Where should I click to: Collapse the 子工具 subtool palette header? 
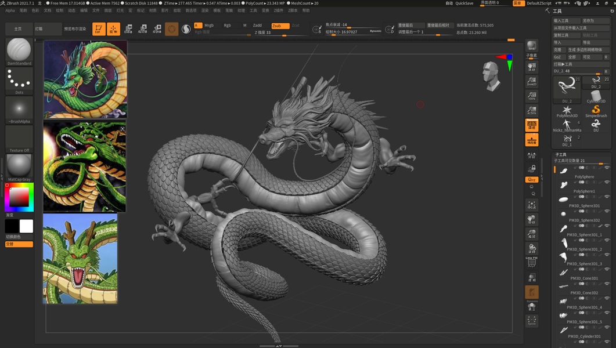pyautogui.click(x=561, y=155)
